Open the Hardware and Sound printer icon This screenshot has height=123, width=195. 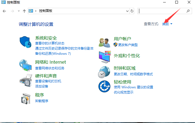tap(26, 80)
